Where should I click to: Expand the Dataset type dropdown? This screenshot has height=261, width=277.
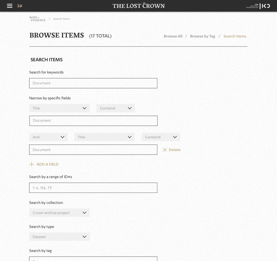59,237
